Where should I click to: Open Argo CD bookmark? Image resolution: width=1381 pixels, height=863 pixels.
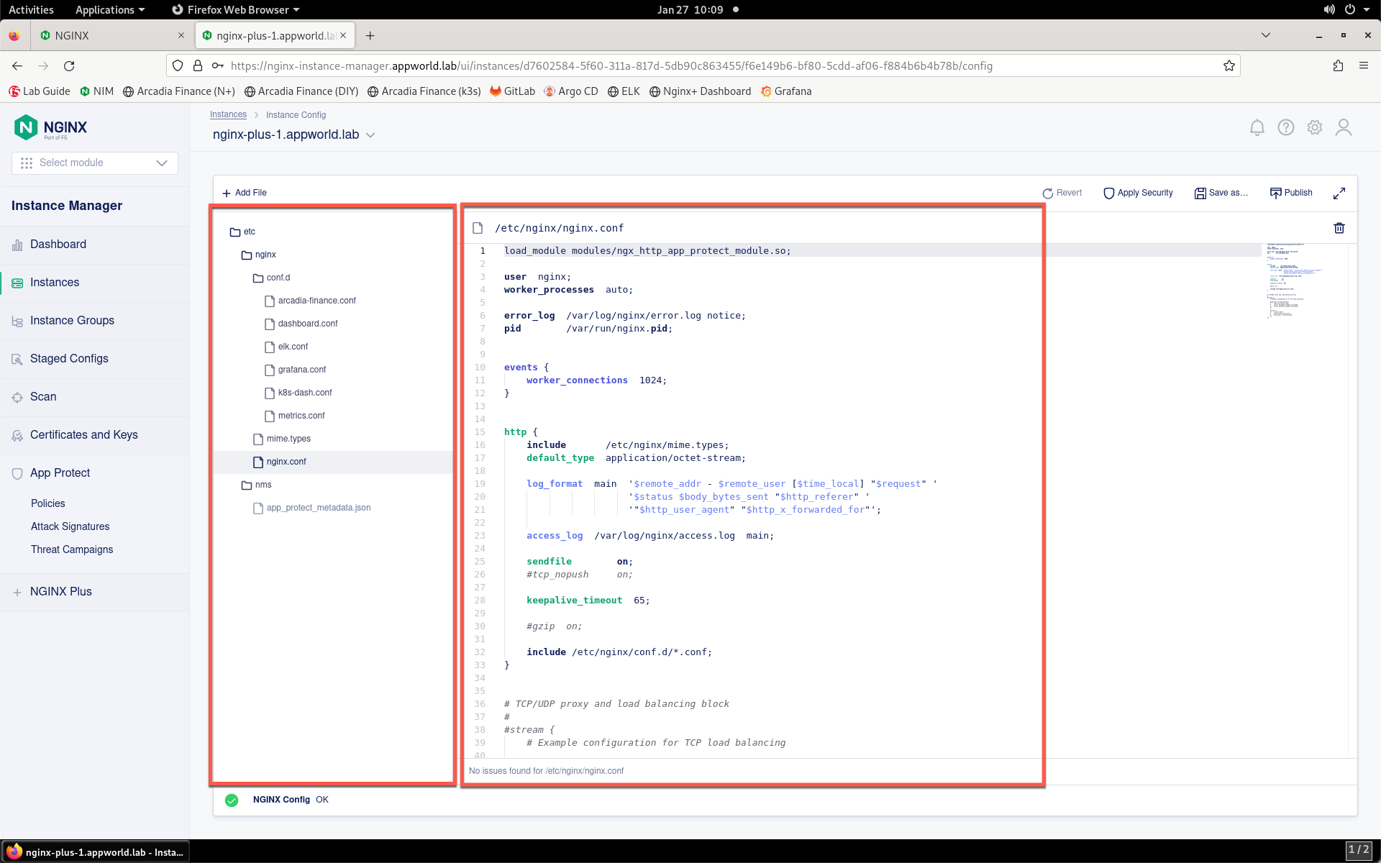click(x=571, y=91)
